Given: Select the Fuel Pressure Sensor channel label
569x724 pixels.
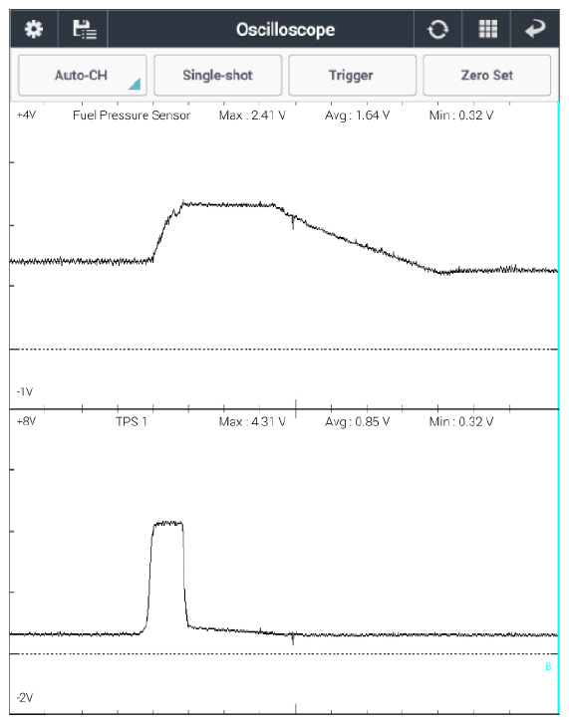Looking at the screenshot, I should pyautogui.click(x=132, y=116).
